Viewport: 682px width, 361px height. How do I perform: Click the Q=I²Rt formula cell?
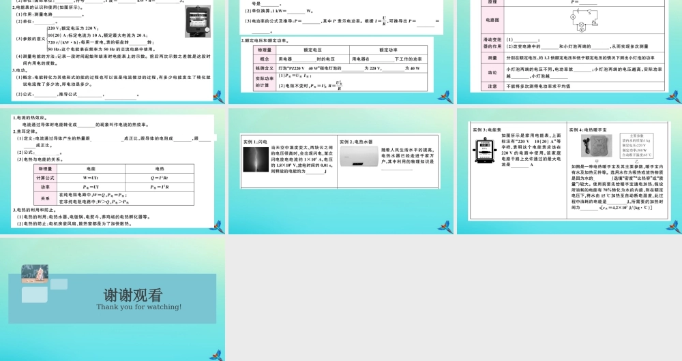(160, 178)
